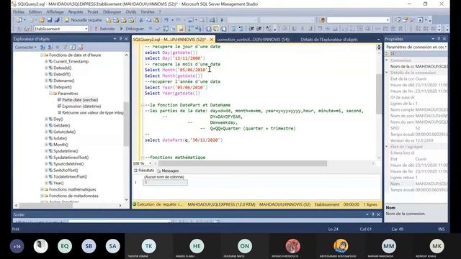Click the +14 participants badge
Viewport: 461px width, 259px height.
(x=17, y=246)
